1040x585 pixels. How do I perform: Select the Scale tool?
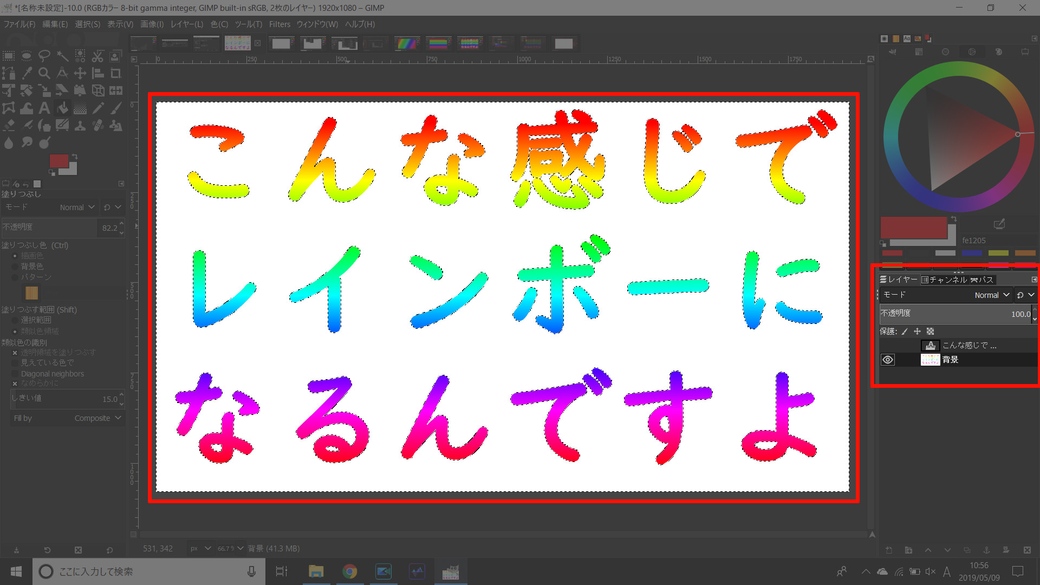coord(44,90)
